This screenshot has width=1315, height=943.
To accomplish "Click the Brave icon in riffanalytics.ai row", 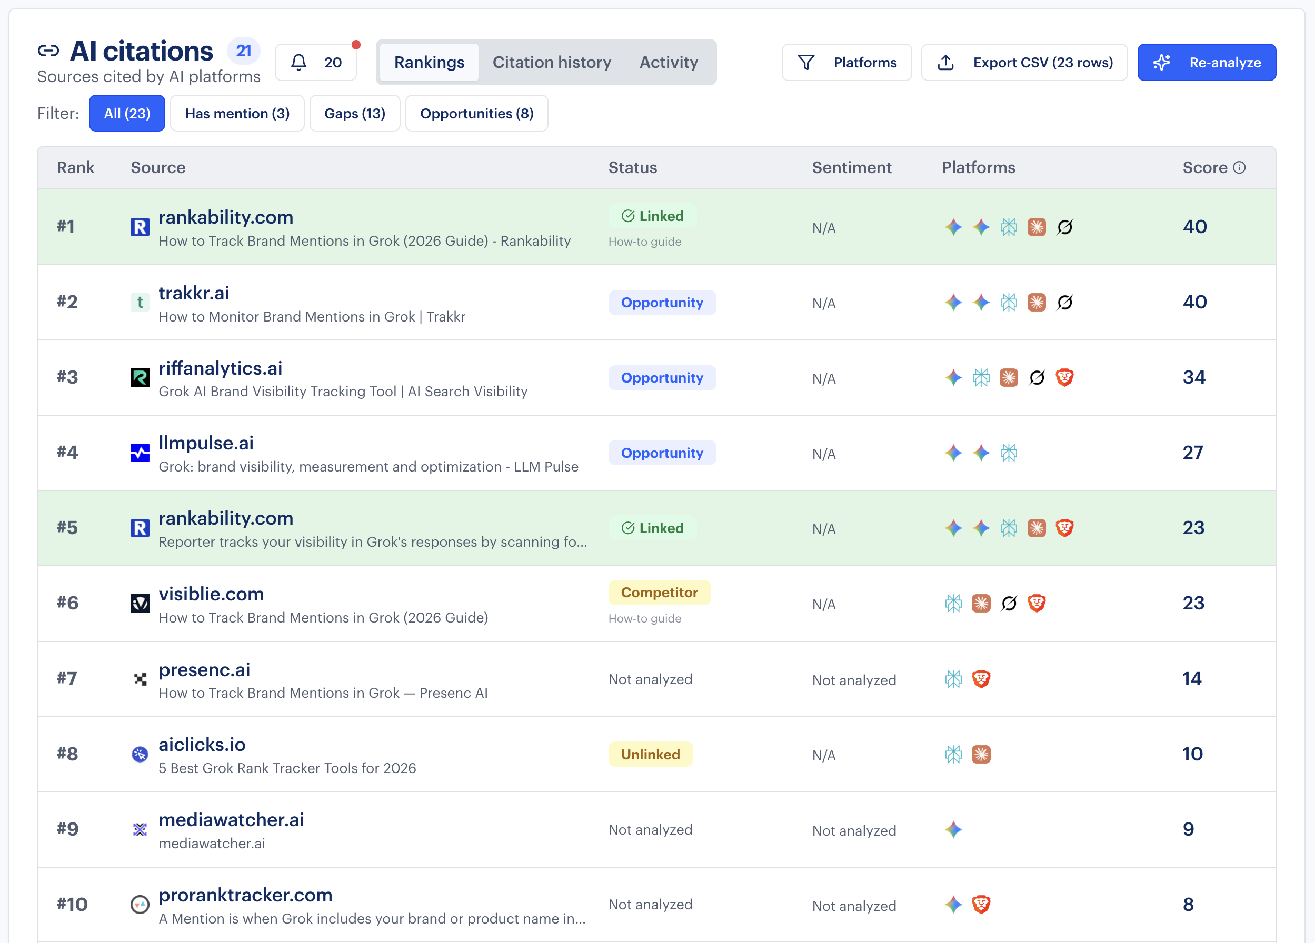I will [x=1064, y=377].
